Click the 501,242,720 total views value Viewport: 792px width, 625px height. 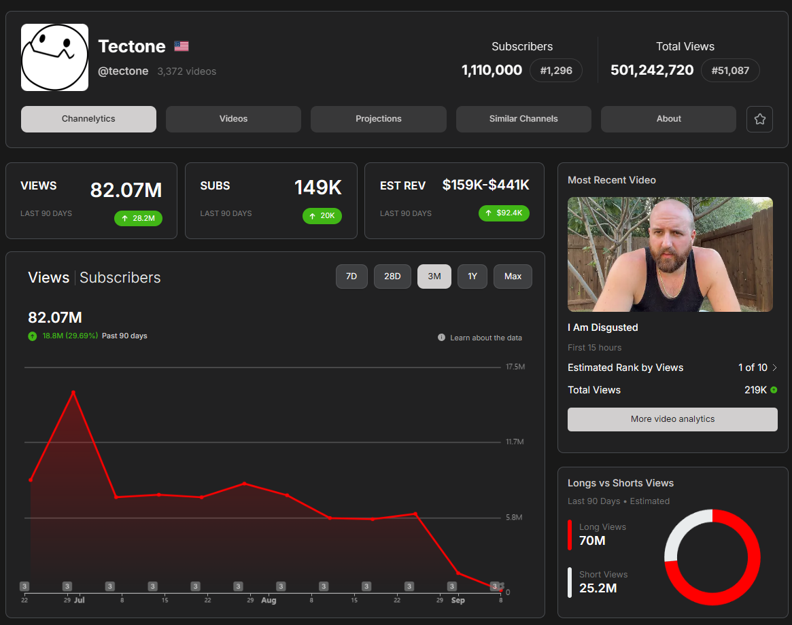(x=651, y=70)
